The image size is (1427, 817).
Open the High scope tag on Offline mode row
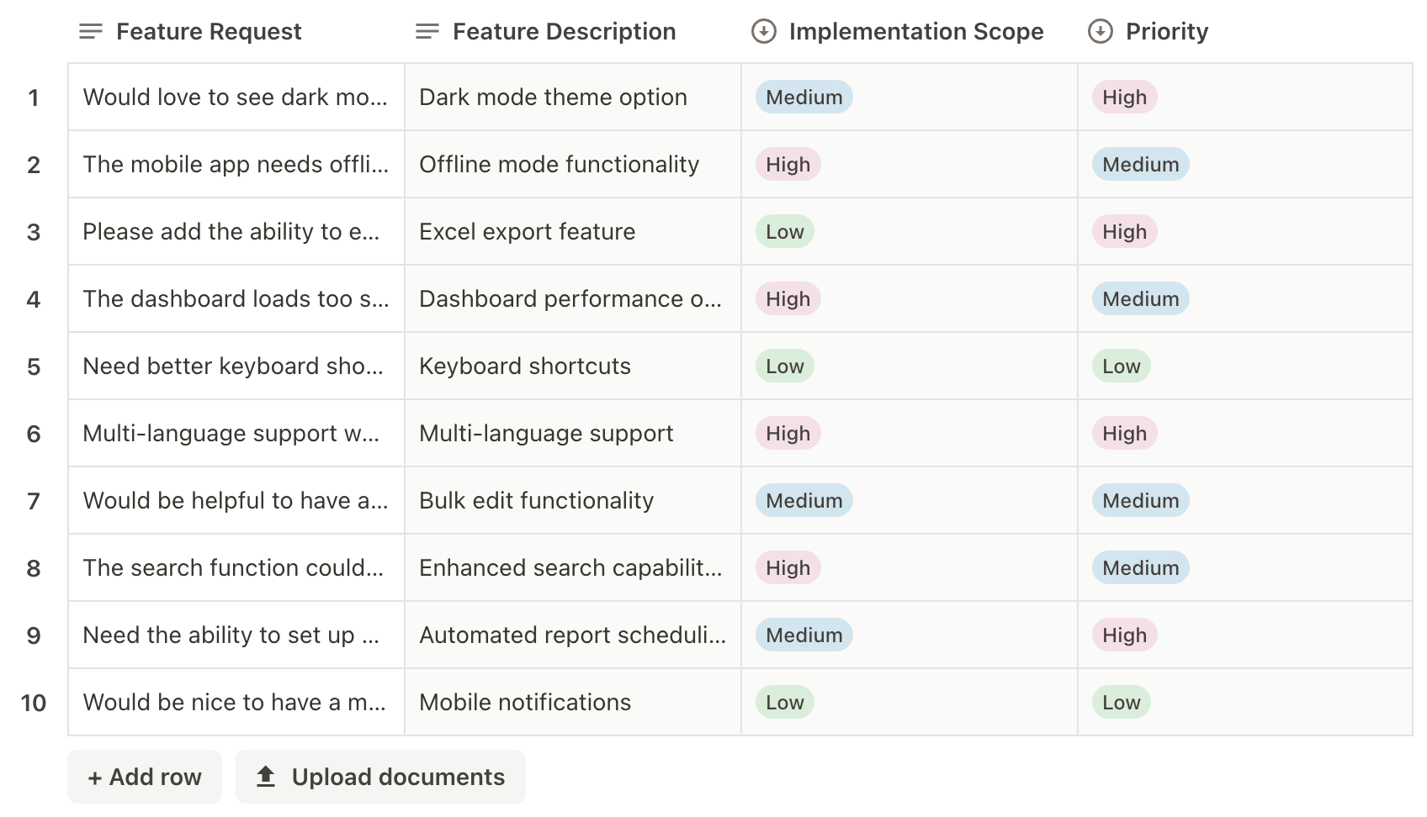coord(786,164)
